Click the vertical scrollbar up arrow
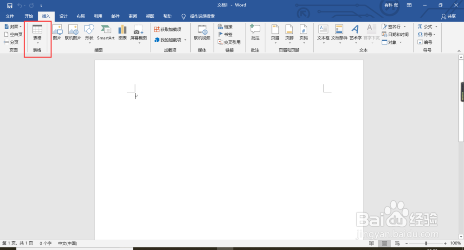Viewport: 464px width, 250px height. (461, 57)
